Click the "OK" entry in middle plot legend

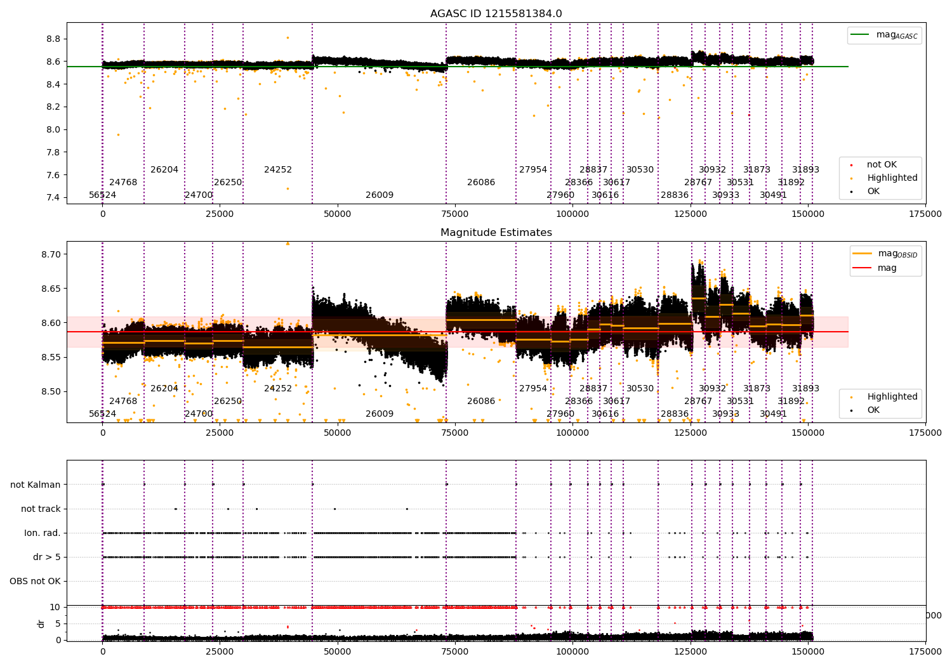pos(865,410)
